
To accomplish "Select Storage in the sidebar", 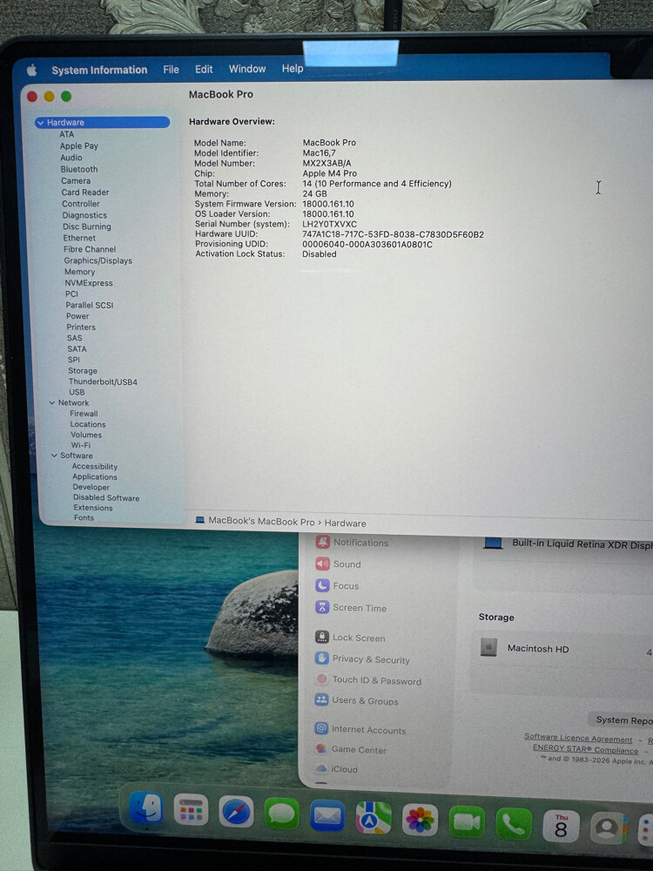I will 82,370.
